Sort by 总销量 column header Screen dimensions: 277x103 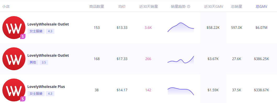click(x=236, y=7)
